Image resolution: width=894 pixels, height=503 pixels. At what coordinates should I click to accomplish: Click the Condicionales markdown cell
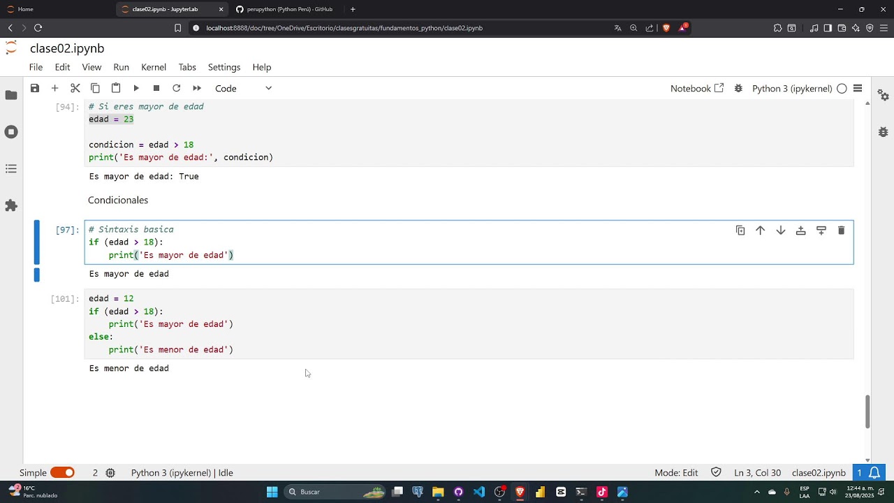[118, 200]
